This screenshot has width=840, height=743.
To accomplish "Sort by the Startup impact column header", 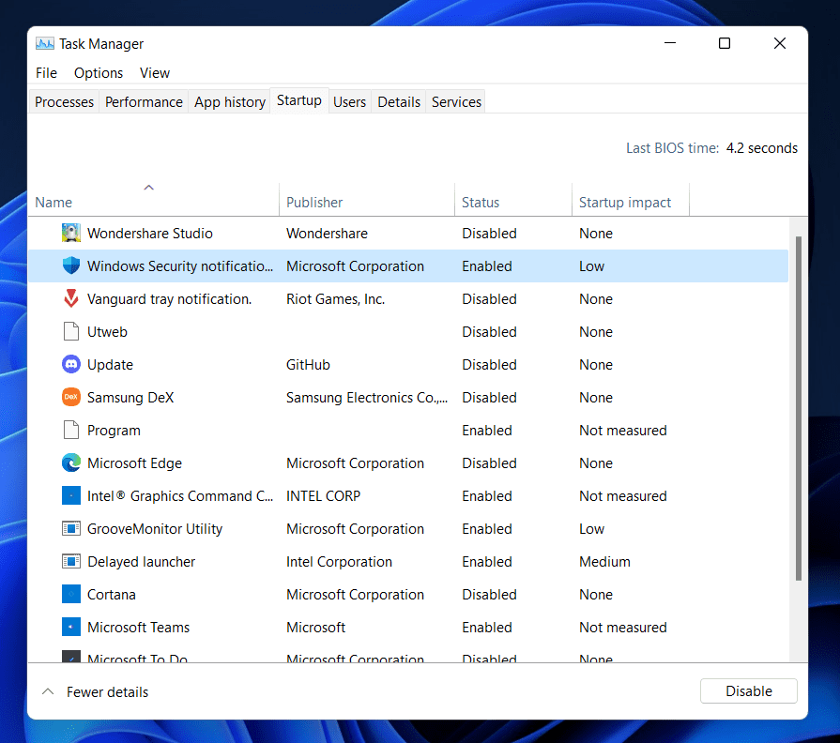I will pyautogui.click(x=631, y=199).
